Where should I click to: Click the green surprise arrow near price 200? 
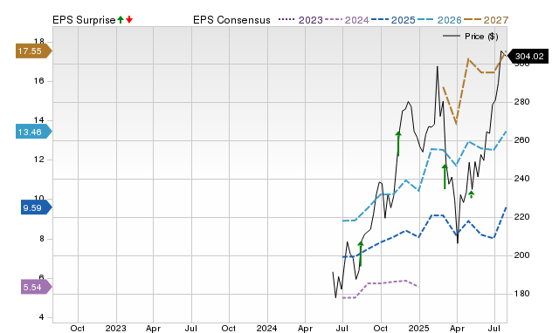[x=361, y=254]
